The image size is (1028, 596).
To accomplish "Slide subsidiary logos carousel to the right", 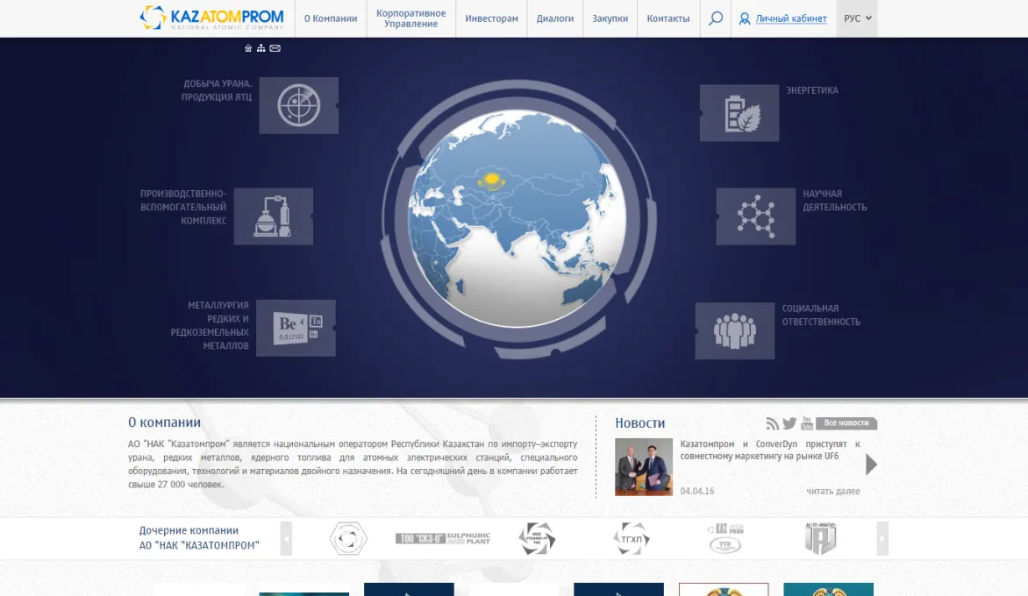I will (x=882, y=538).
